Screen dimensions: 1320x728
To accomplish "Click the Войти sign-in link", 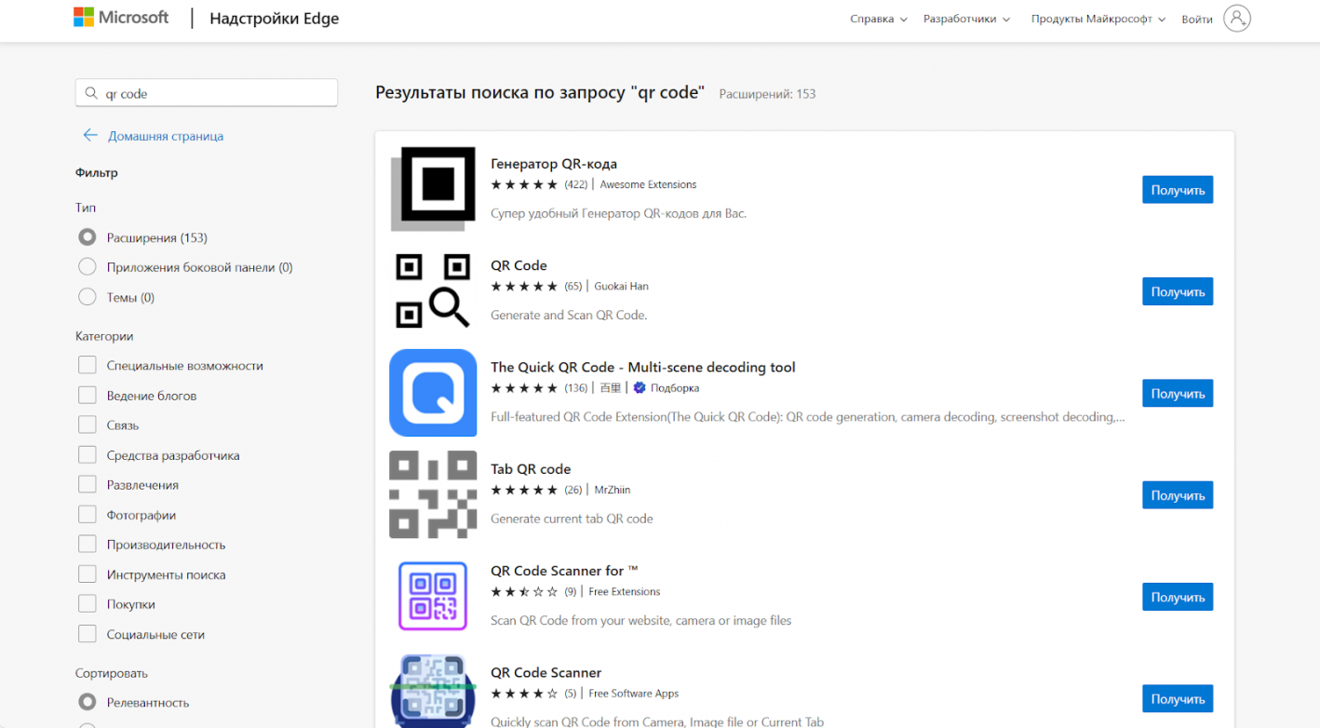I will (1196, 19).
